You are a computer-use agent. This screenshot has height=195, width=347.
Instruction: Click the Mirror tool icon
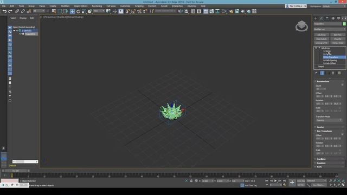[x=181, y=11]
